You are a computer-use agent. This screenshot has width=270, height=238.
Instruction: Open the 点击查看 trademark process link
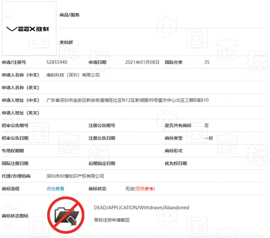point(55,189)
